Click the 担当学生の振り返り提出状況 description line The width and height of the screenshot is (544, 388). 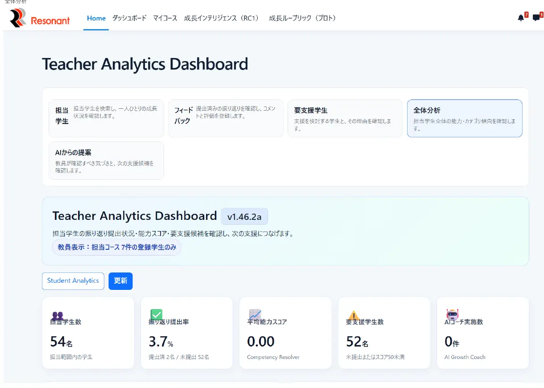click(x=173, y=233)
